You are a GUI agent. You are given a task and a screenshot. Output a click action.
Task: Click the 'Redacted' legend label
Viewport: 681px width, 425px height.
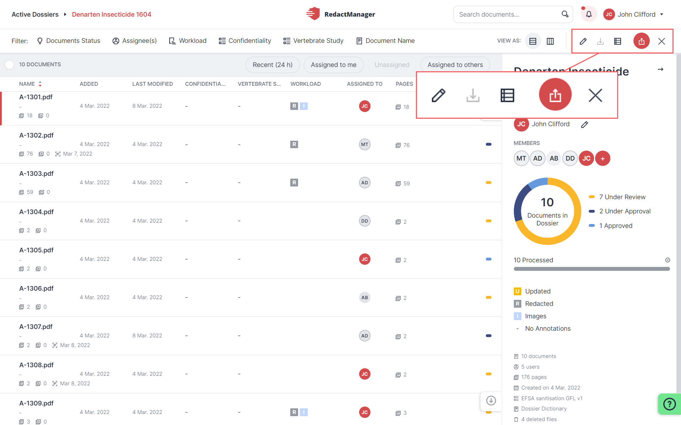pyautogui.click(x=539, y=304)
